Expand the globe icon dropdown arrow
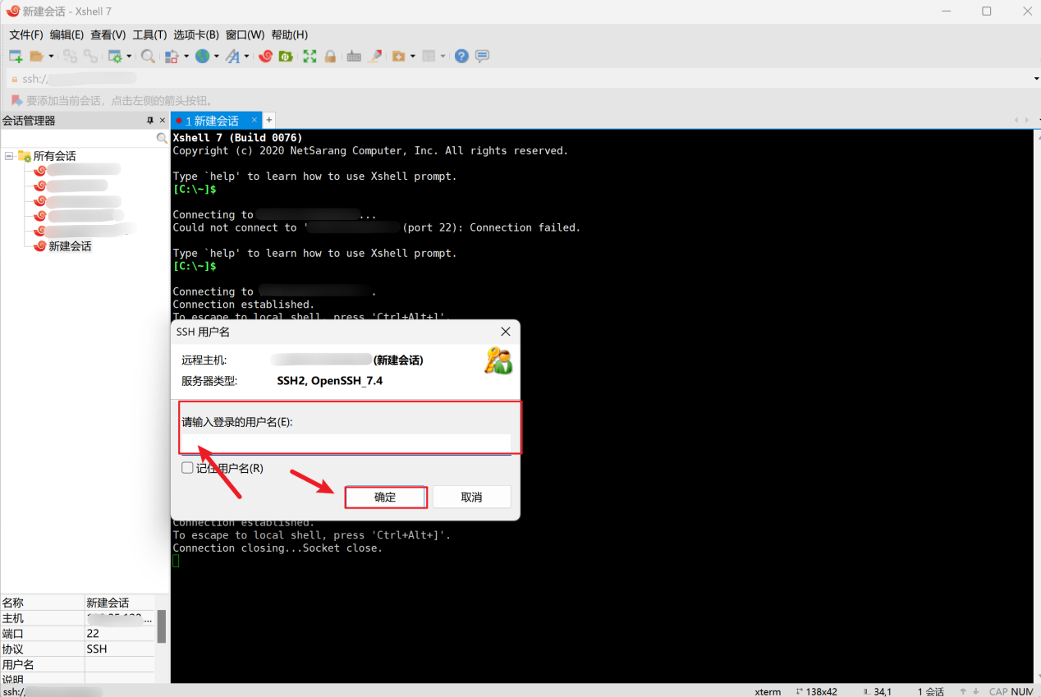 pyautogui.click(x=216, y=56)
